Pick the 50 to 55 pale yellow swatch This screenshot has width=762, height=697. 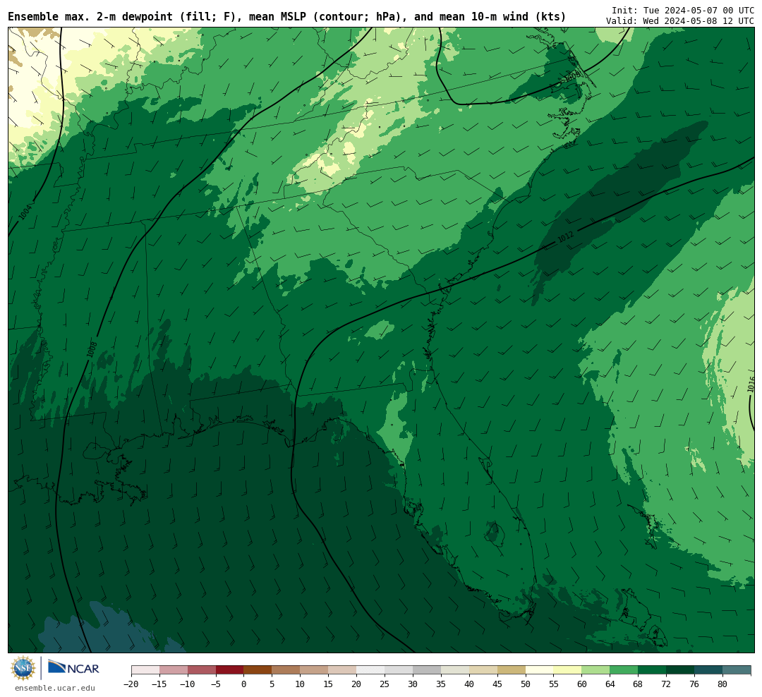(540, 670)
